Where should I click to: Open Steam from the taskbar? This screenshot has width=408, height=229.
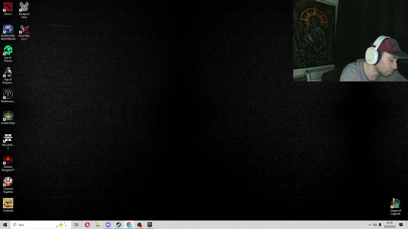coord(119,225)
